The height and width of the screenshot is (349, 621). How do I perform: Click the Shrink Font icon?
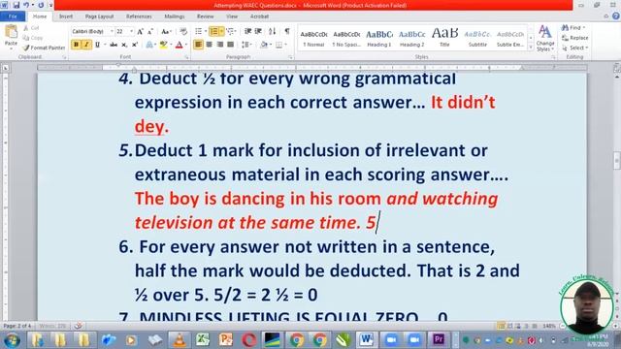150,31
